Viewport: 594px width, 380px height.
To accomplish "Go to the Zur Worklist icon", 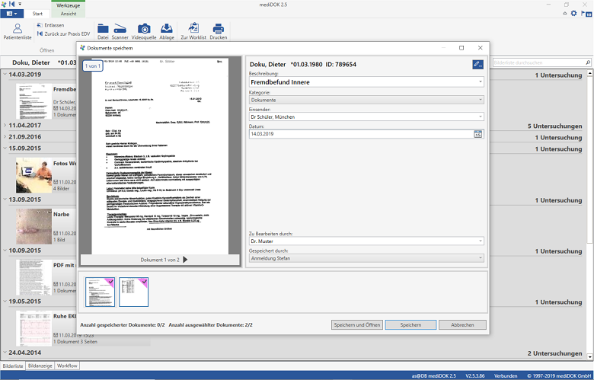I will (193, 31).
